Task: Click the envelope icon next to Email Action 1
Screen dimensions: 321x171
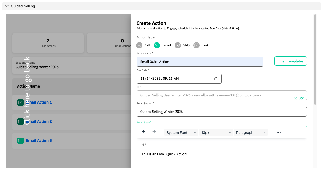Action: tap(20, 102)
